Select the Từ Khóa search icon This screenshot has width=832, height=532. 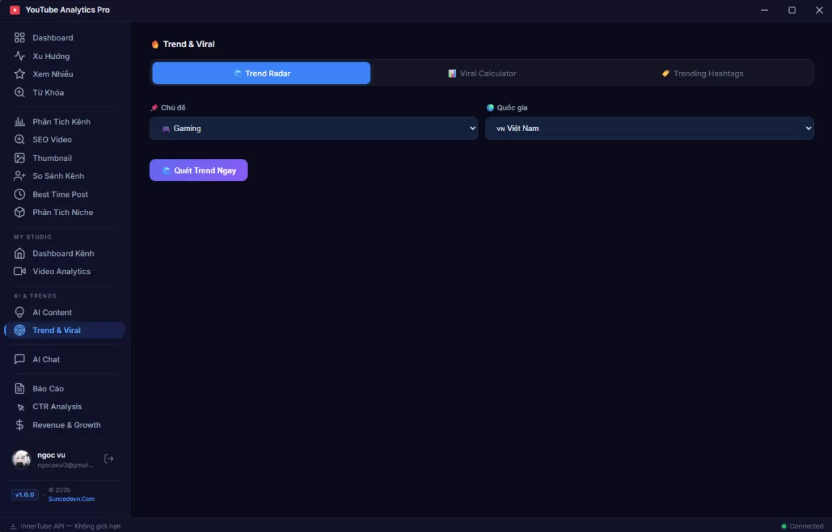coord(19,92)
